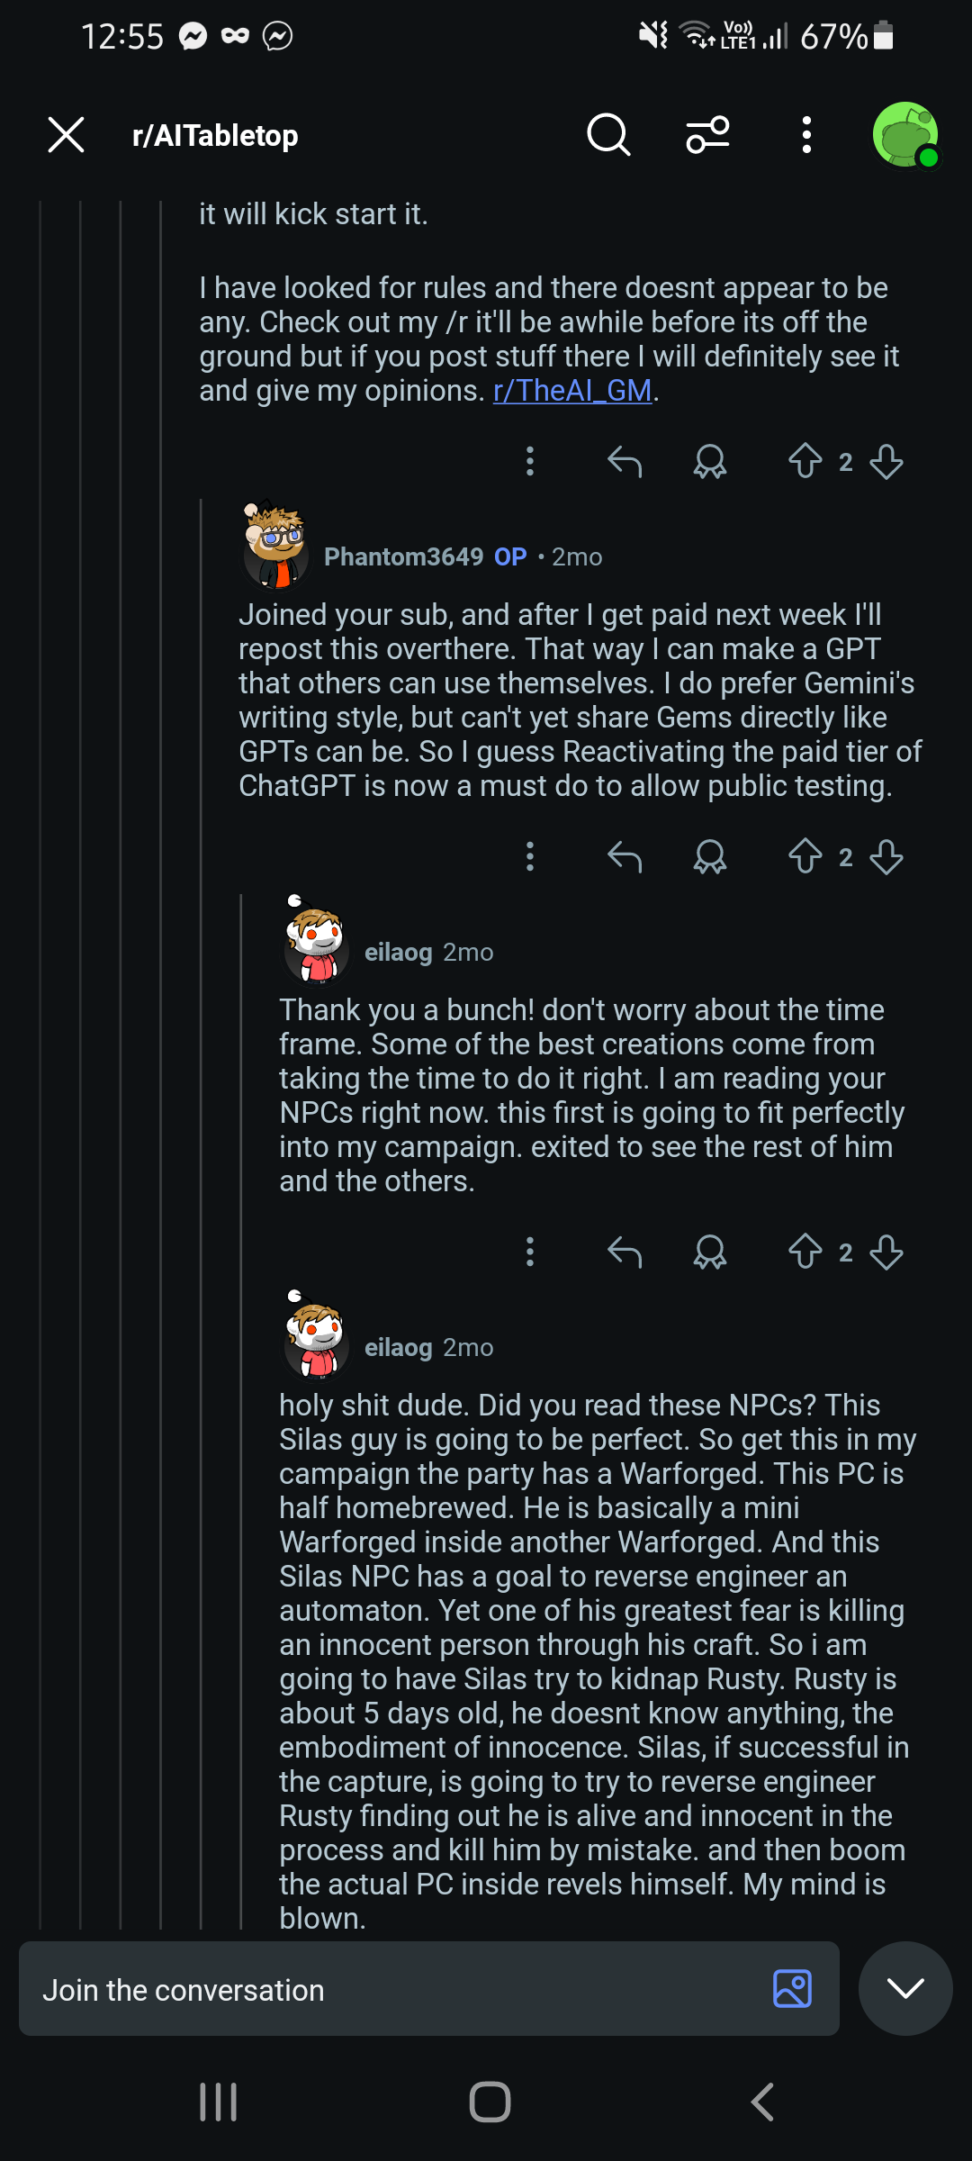Open the three-dot overflow menu in header
This screenshot has height=2161, width=972.
pyautogui.click(x=806, y=135)
